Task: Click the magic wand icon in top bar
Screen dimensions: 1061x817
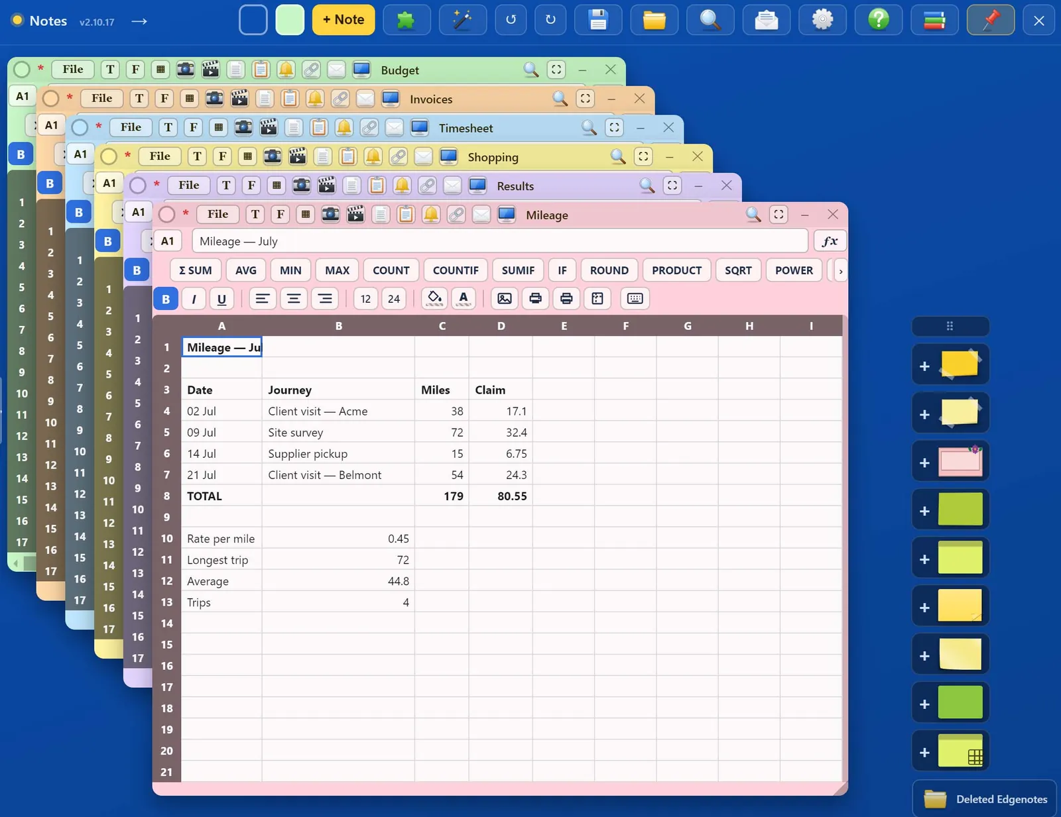Action: pyautogui.click(x=462, y=20)
